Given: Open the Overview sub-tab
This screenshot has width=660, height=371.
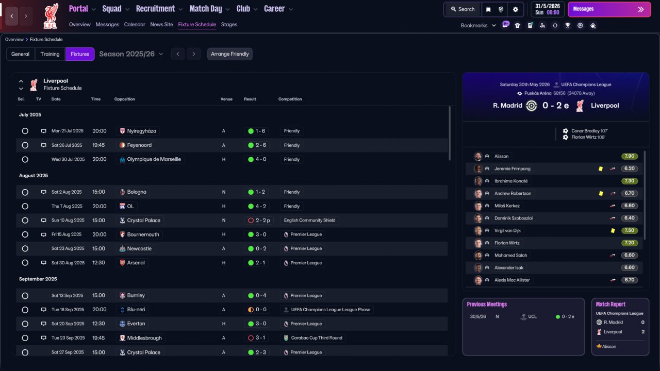Looking at the screenshot, I should point(79,25).
